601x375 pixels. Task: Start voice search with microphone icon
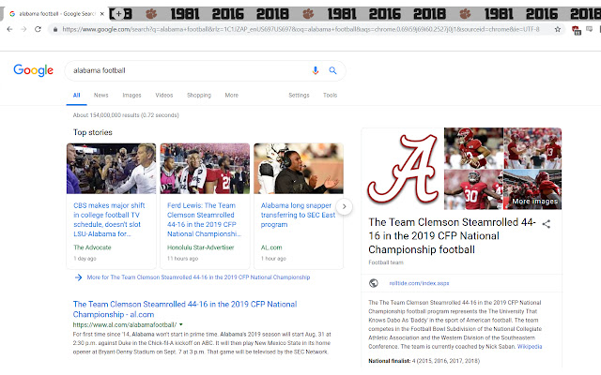coord(316,70)
